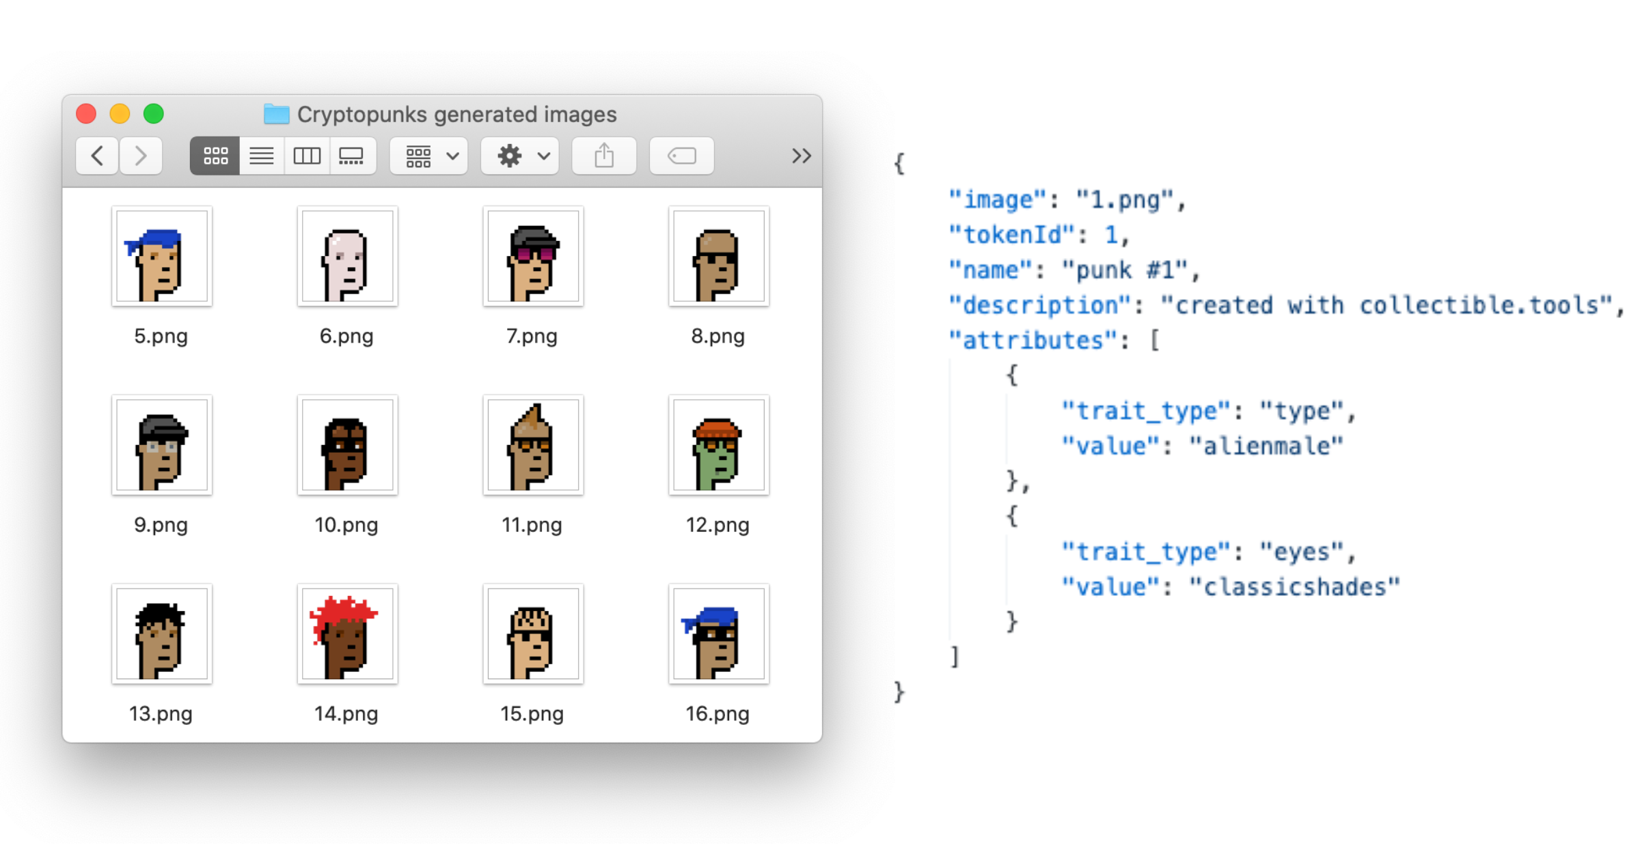Select the 12.png green zombie punk
1640x856 pixels.
pyautogui.click(x=719, y=445)
